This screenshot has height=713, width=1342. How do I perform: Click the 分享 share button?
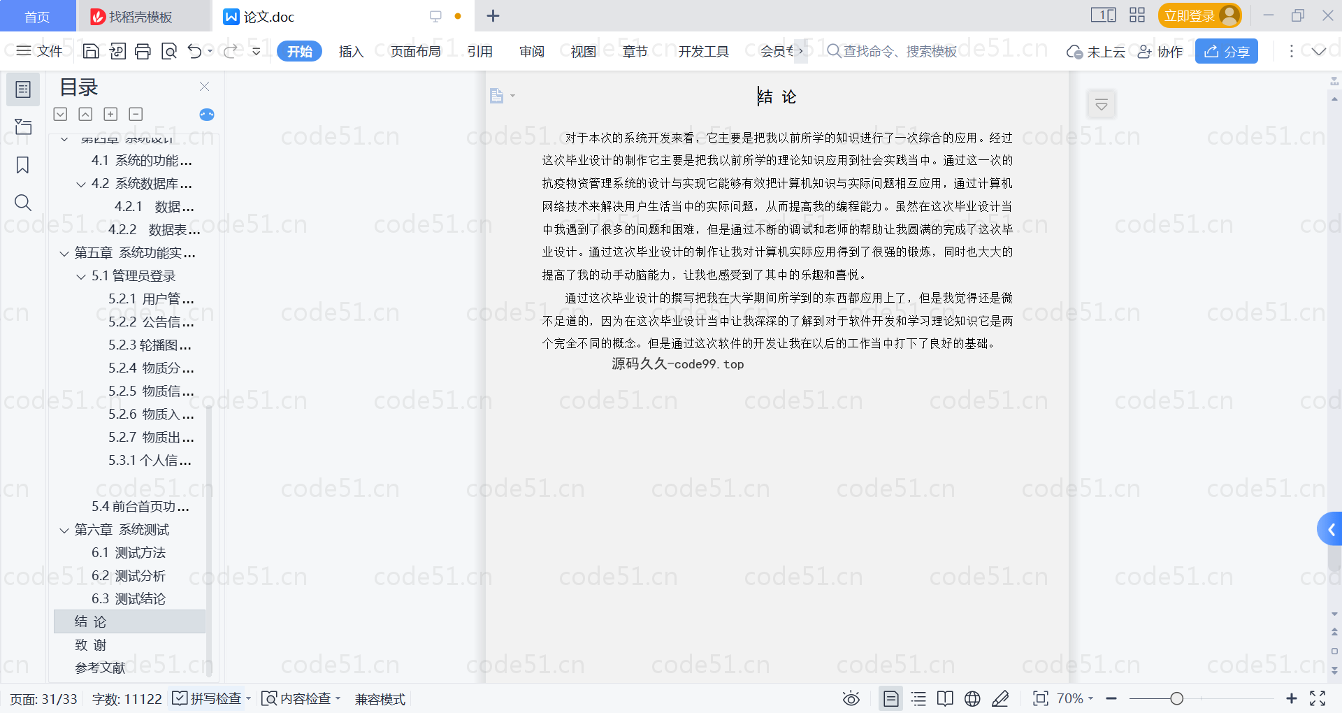1227,51
